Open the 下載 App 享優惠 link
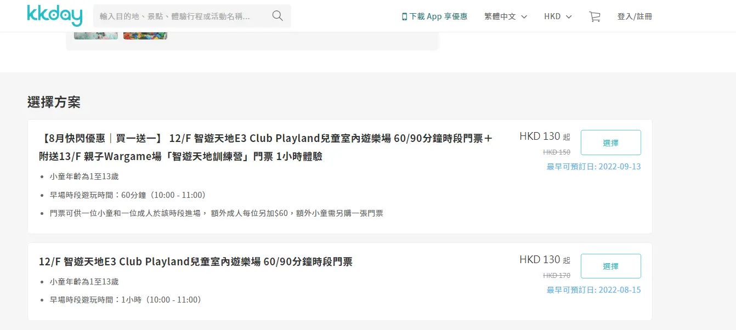The width and height of the screenshot is (736, 330). (x=434, y=16)
